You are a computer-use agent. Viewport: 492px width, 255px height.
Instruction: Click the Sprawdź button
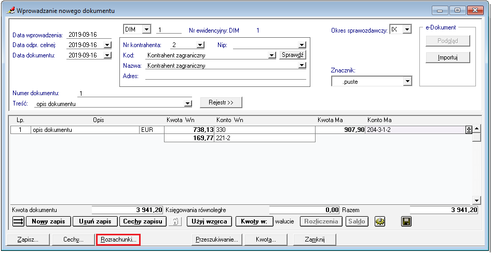(292, 55)
